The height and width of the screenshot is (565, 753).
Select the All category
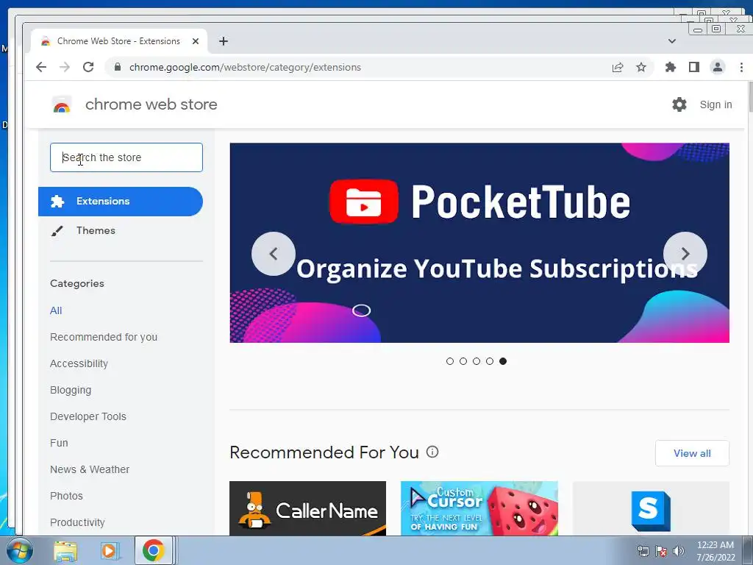tap(56, 311)
